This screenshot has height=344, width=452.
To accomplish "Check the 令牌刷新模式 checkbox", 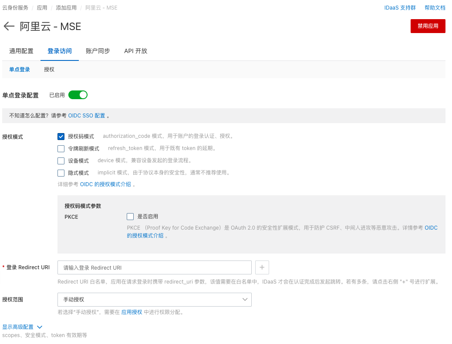I will click(61, 149).
